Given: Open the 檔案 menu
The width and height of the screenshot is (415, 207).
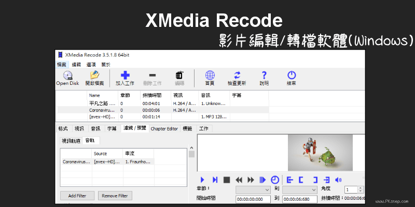Looking at the screenshot, I should pos(61,64).
